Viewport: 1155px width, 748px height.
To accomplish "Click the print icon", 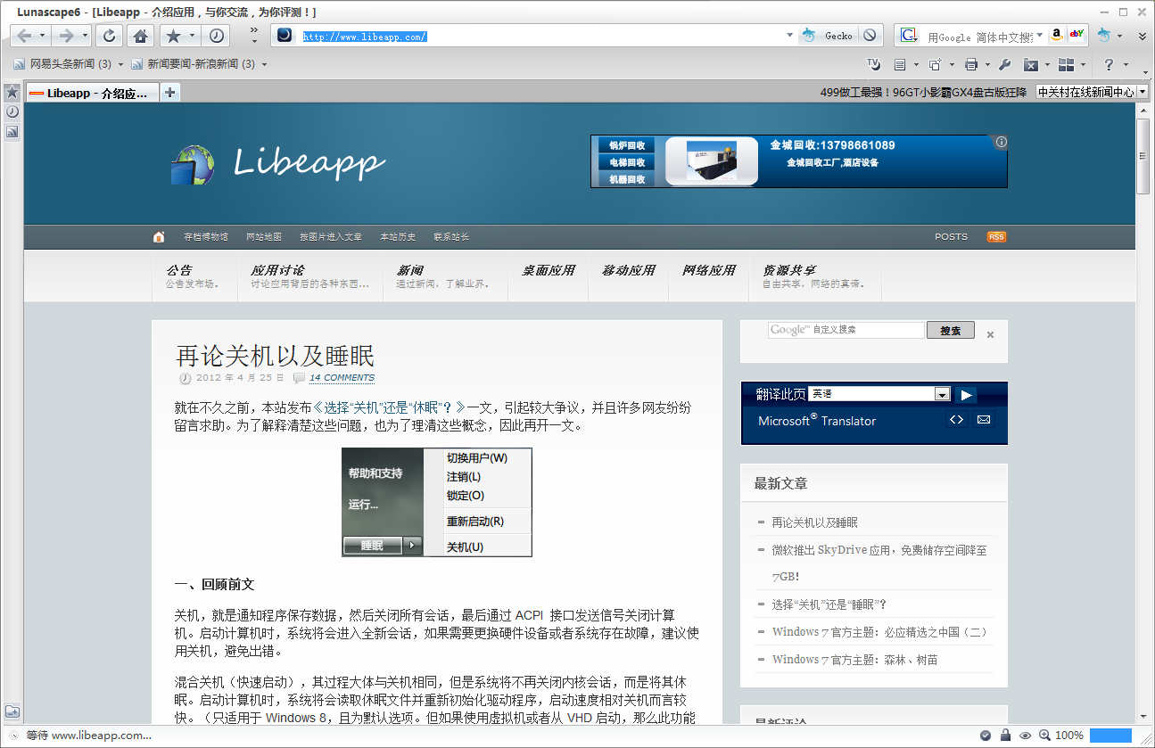I will click(x=971, y=64).
